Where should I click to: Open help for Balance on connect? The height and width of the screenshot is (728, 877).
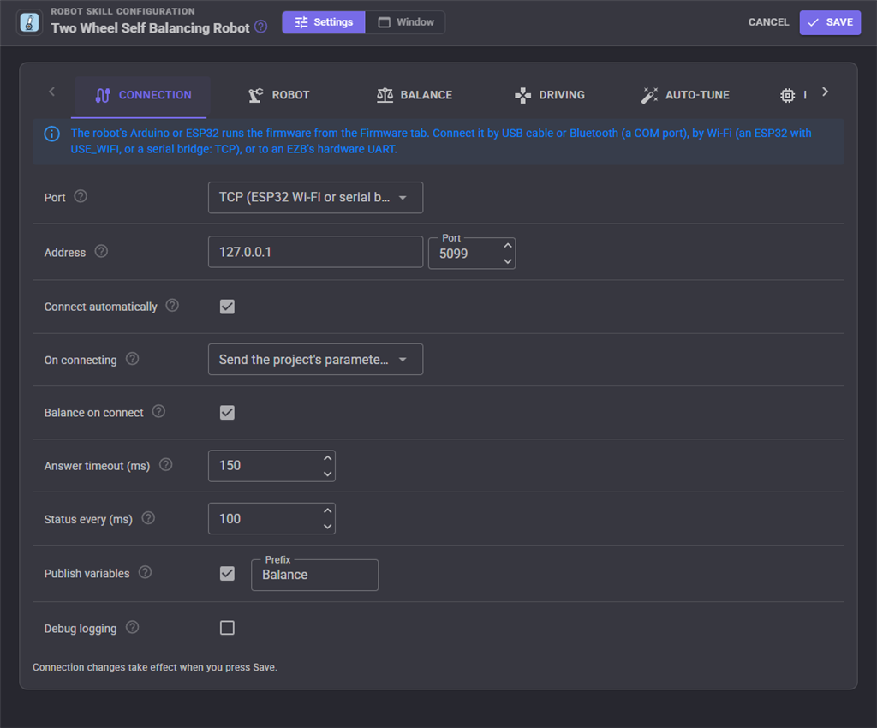[x=158, y=411]
